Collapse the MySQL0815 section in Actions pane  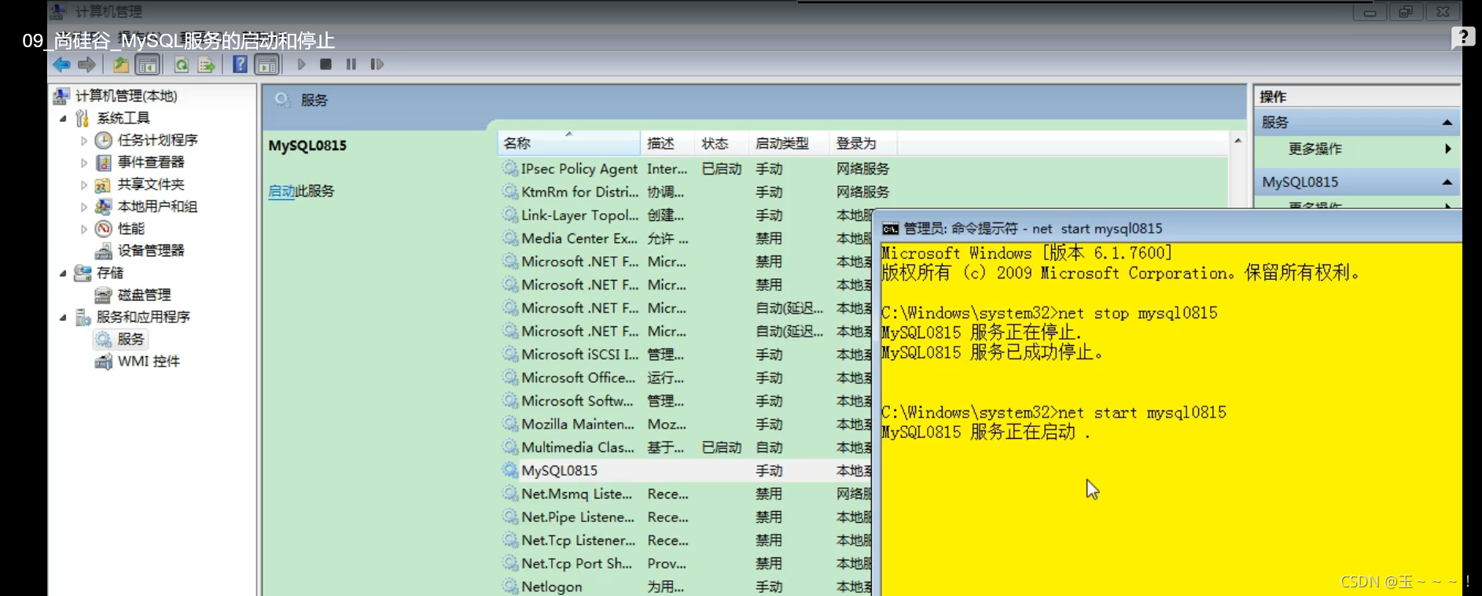click(1447, 182)
